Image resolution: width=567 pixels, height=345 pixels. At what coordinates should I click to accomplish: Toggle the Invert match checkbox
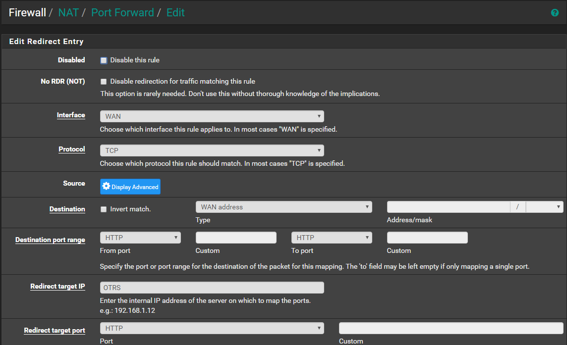tap(104, 209)
